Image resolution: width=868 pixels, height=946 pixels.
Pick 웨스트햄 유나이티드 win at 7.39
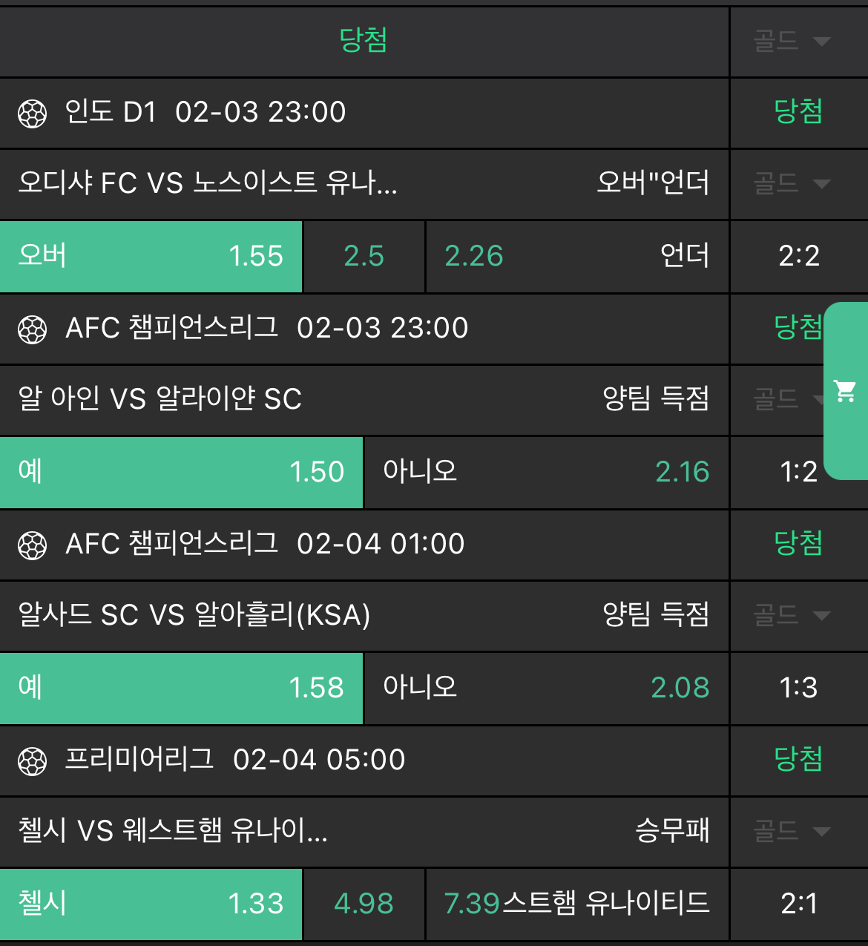pos(576,904)
